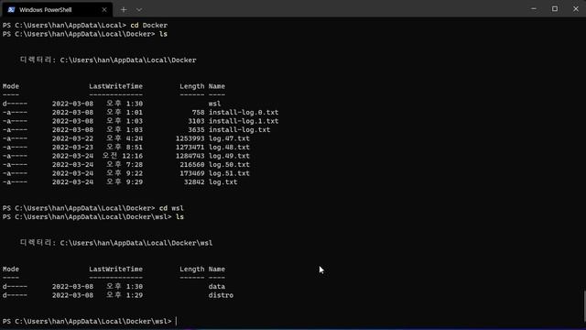This screenshot has height=330, width=586.
Task: Click the install-log.0.txt file name
Action: 244,112
